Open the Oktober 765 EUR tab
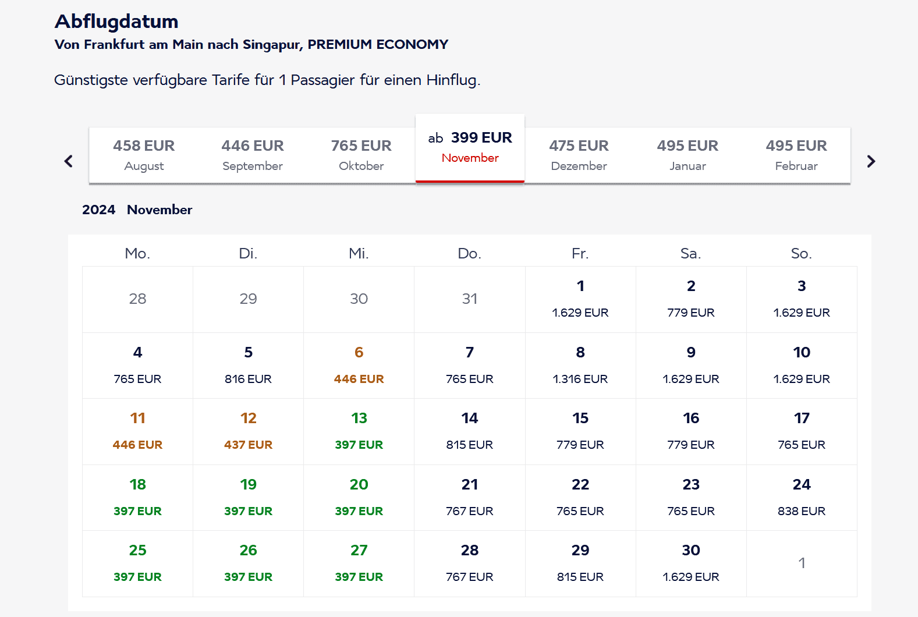This screenshot has height=617, width=918. (361, 155)
